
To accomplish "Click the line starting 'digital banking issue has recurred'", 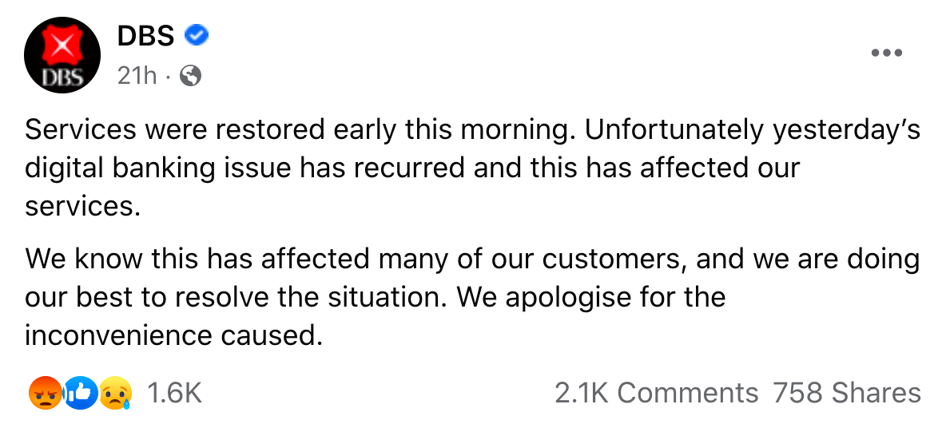I will click(x=412, y=168).
